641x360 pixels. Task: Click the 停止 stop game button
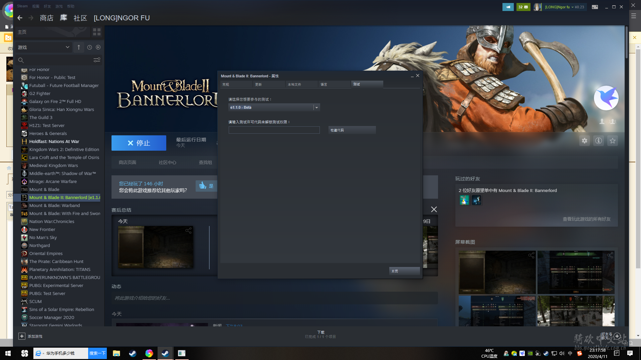pos(139,143)
